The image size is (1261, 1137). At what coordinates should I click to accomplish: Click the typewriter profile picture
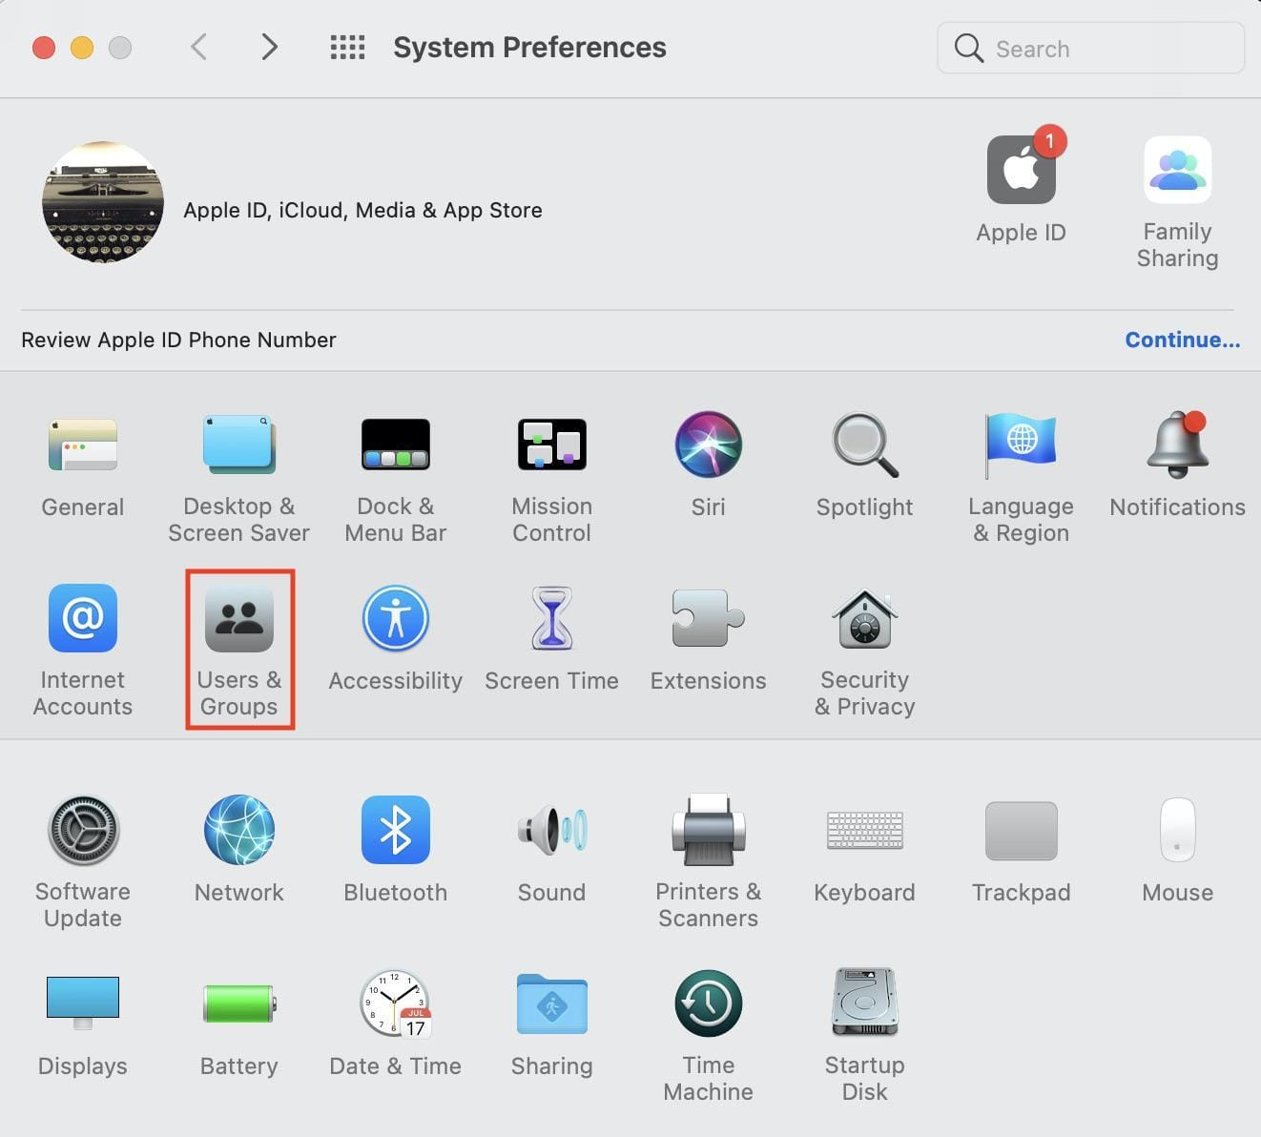103,202
